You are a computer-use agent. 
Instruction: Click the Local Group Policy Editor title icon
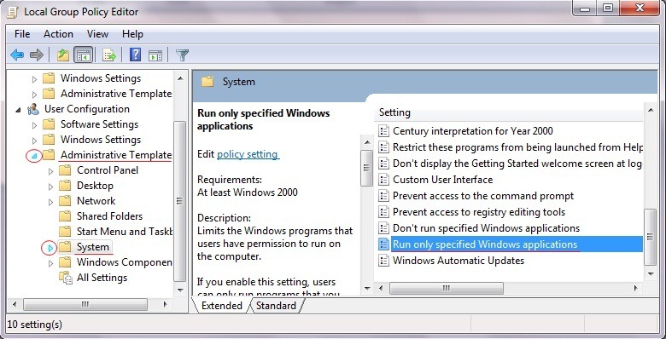13,11
